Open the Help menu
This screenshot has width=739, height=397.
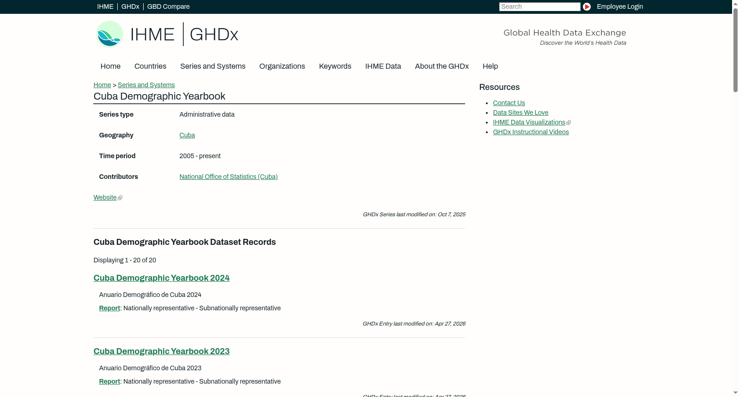pyautogui.click(x=490, y=66)
